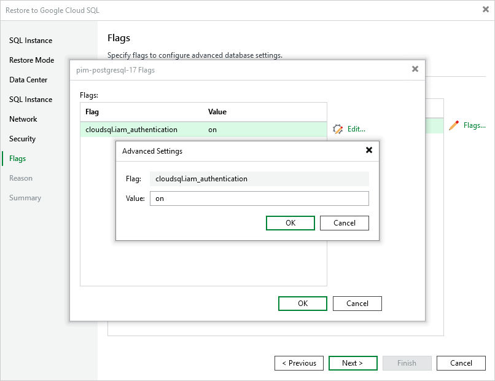Focus the Value input field
The image size is (495, 381).
259,198
